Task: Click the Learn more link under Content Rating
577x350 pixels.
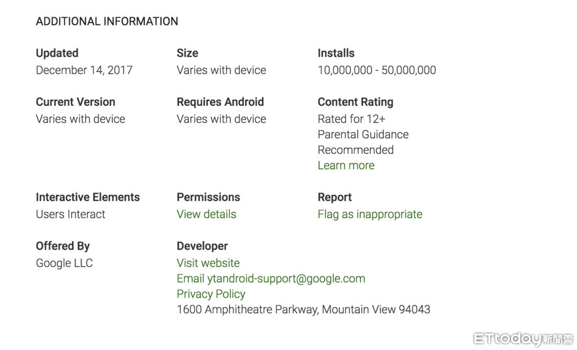Action: click(346, 166)
